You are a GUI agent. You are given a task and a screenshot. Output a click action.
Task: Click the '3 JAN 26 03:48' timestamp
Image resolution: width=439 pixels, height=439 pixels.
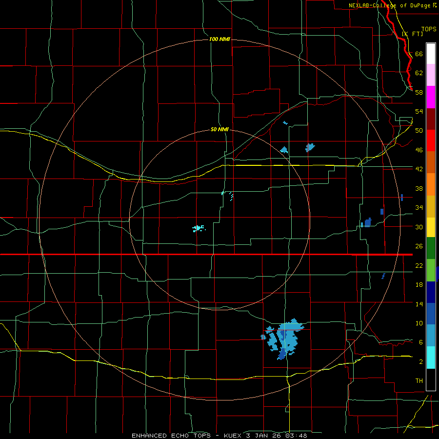pos(277,436)
